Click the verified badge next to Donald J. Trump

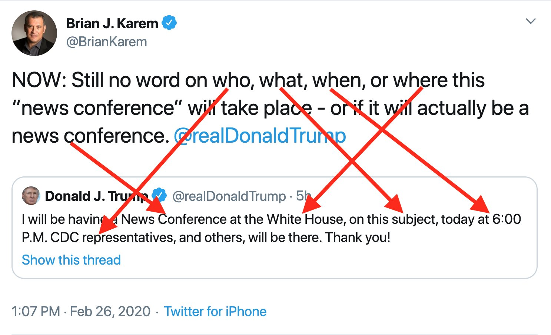click(x=160, y=195)
